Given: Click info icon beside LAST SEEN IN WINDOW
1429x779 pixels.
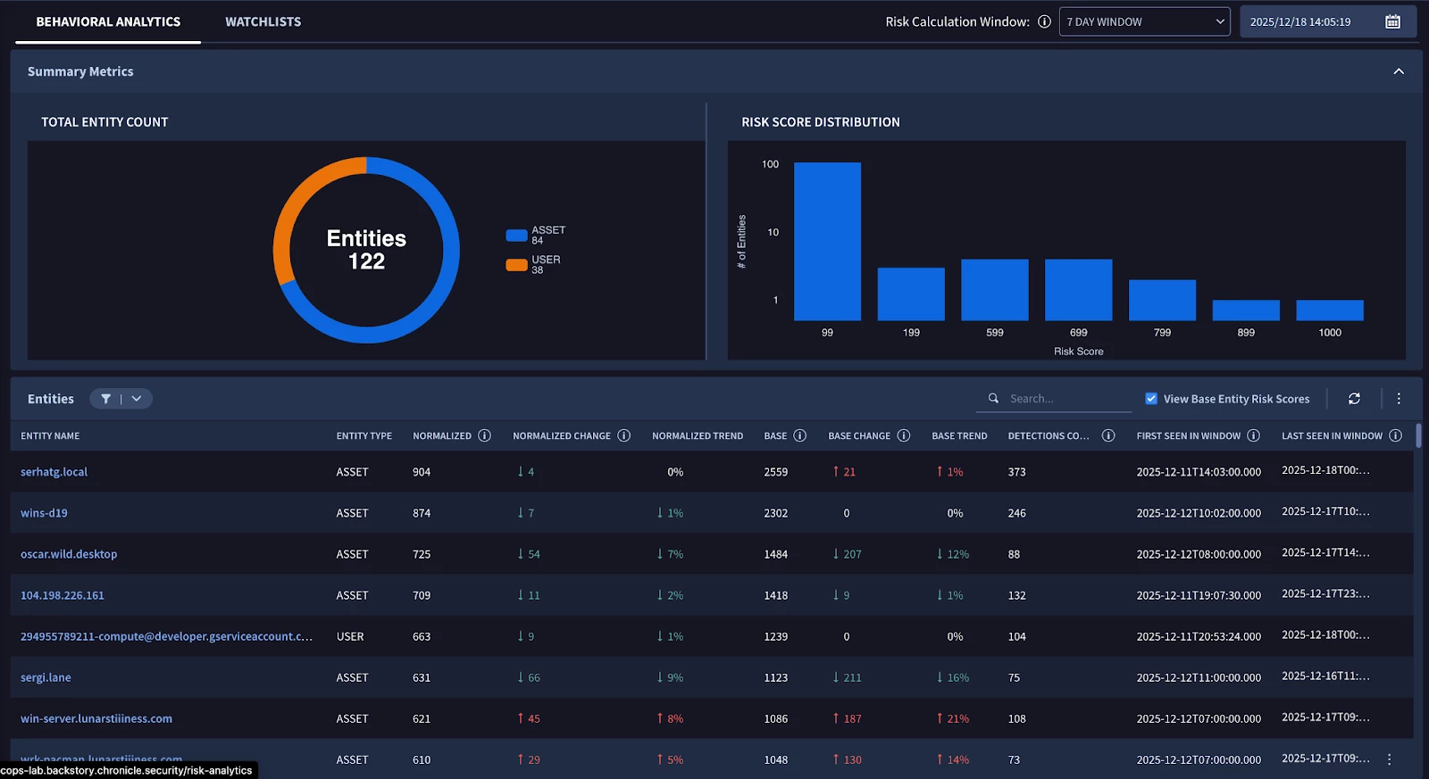Looking at the screenshot, I should click(x=1395, y=435).
